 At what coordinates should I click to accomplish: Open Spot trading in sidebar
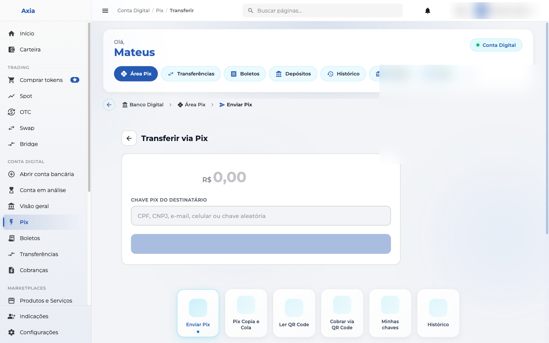point(43,96)
